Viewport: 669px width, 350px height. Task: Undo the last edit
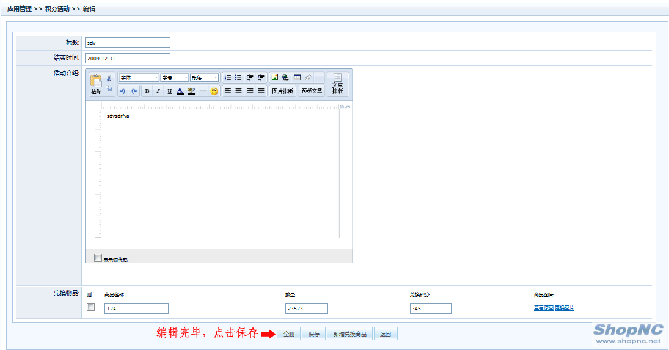point(123,91)
